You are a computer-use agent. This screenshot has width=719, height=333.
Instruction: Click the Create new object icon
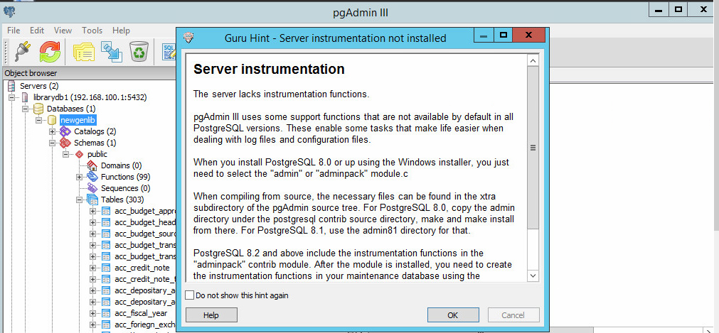click(111, 51)
